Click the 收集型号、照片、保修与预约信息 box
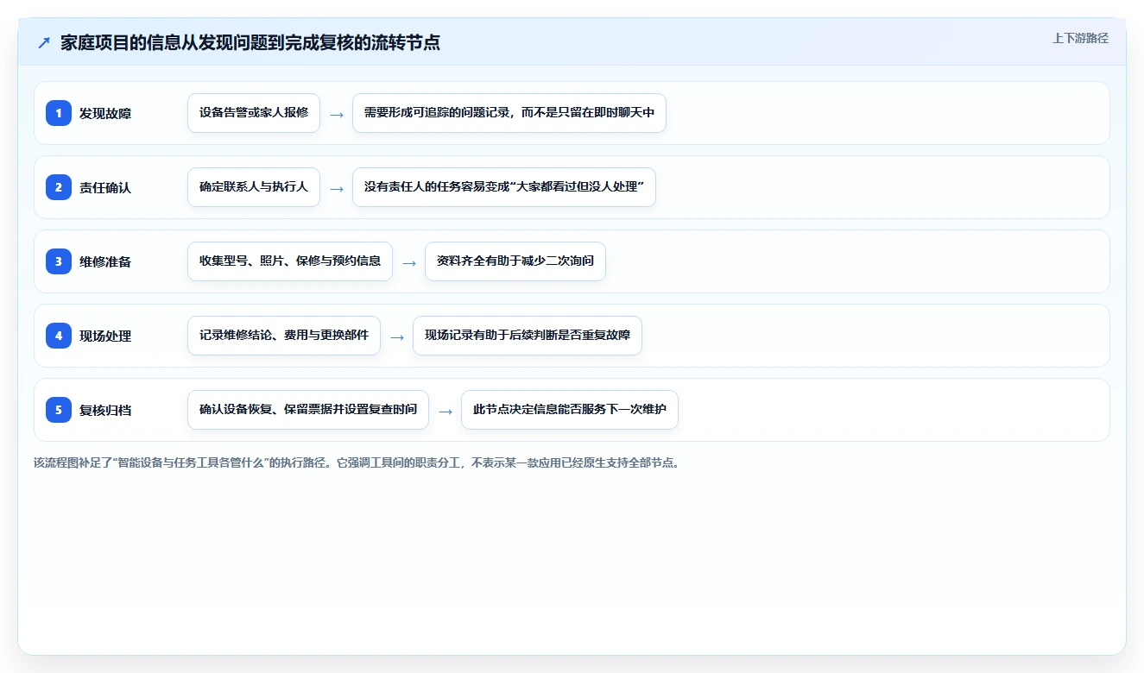This screenshot has width=1144, height=673. (290, 261)
